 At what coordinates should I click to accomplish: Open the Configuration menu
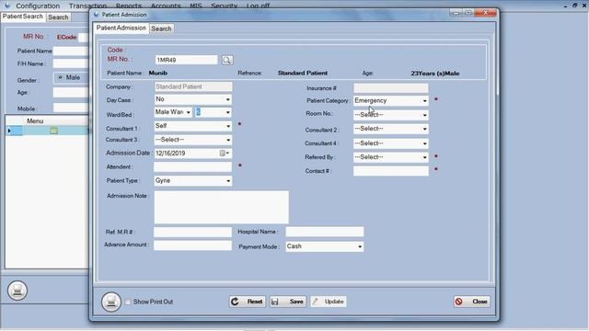(x=38, y=6)
